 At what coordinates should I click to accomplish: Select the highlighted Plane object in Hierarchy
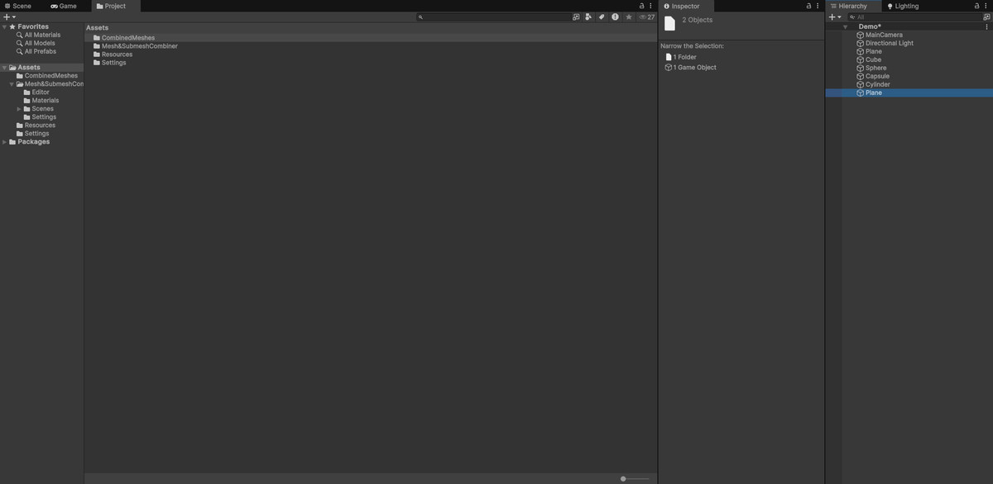click(x=909, y=93)
